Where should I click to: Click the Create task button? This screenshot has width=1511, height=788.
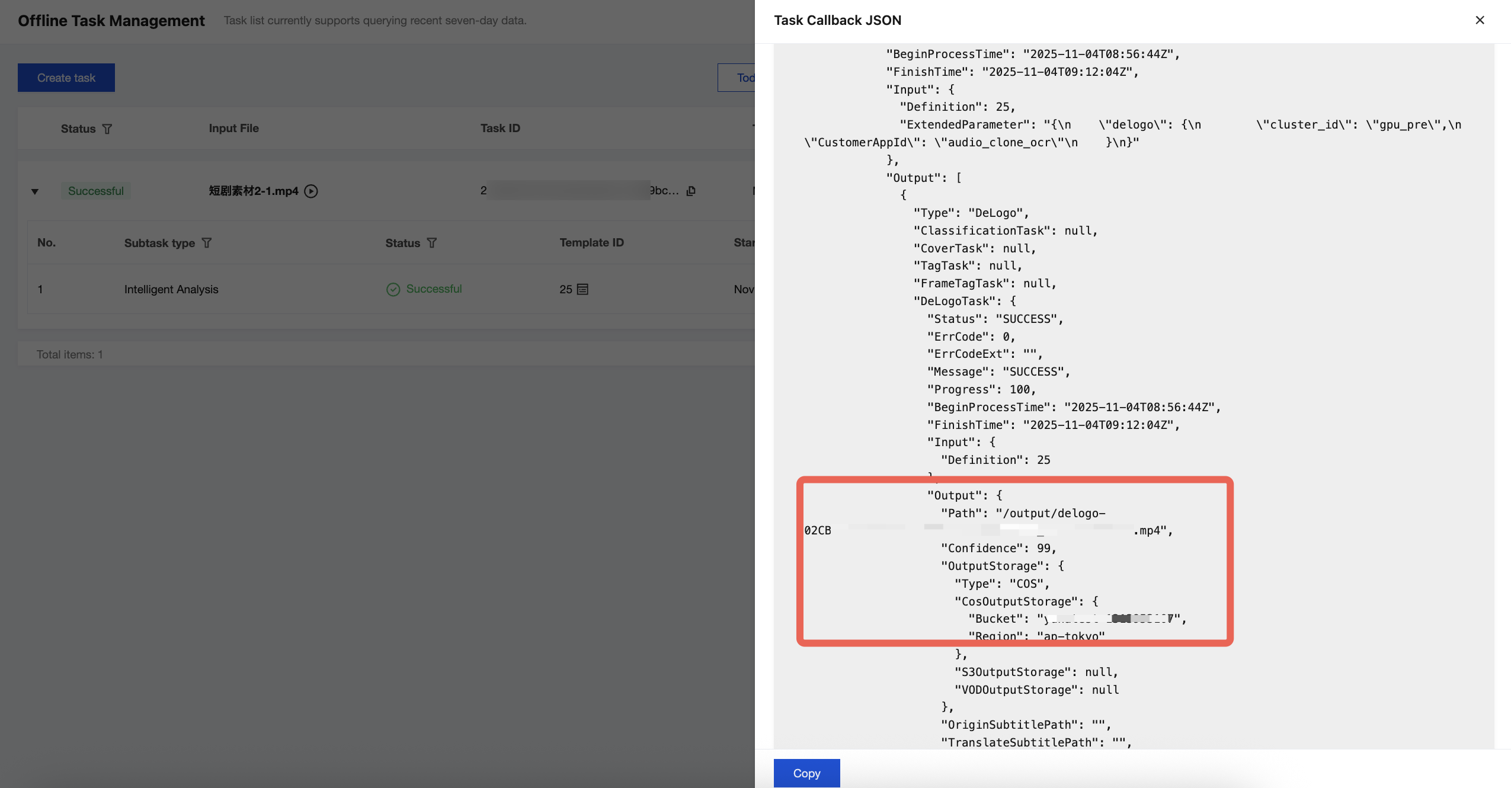tap(66, 78)
